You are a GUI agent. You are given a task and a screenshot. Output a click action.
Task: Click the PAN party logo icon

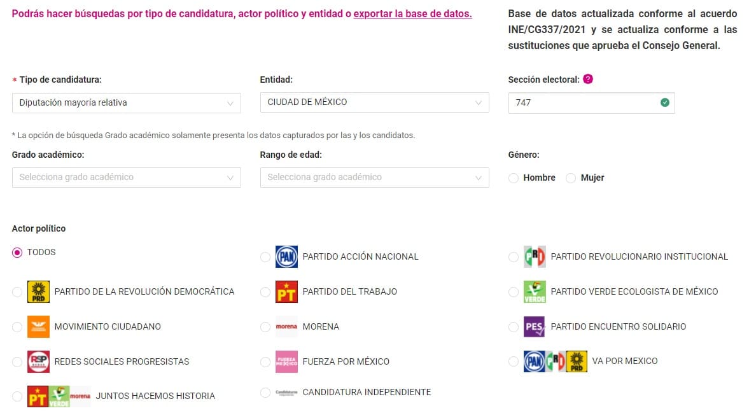pos(286,257)
